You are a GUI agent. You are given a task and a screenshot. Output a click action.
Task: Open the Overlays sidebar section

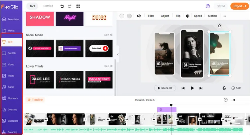pos(10,110)
